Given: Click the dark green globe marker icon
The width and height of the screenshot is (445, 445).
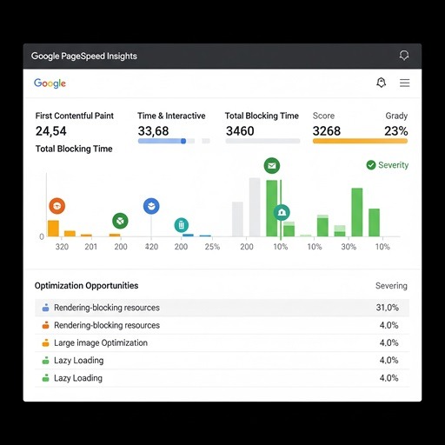Looking at the screenshot, I should point(120,221).
